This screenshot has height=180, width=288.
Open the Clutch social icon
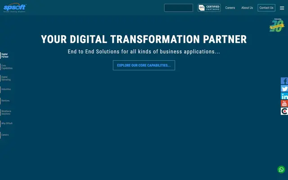(x=284, y=111)
